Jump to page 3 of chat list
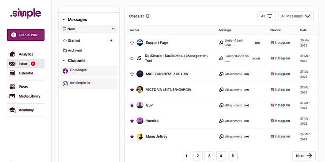 pyautogui.click(x=209, y=156)
